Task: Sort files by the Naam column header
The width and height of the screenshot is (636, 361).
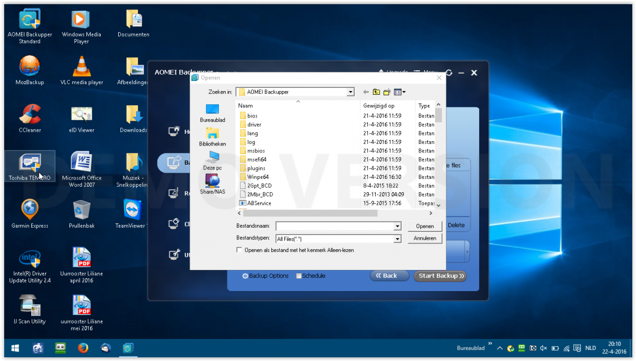Action: coord(298,106)
